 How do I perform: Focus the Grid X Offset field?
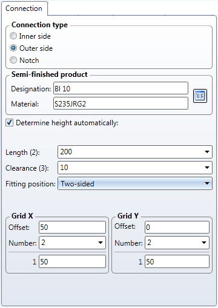point(72,228)
